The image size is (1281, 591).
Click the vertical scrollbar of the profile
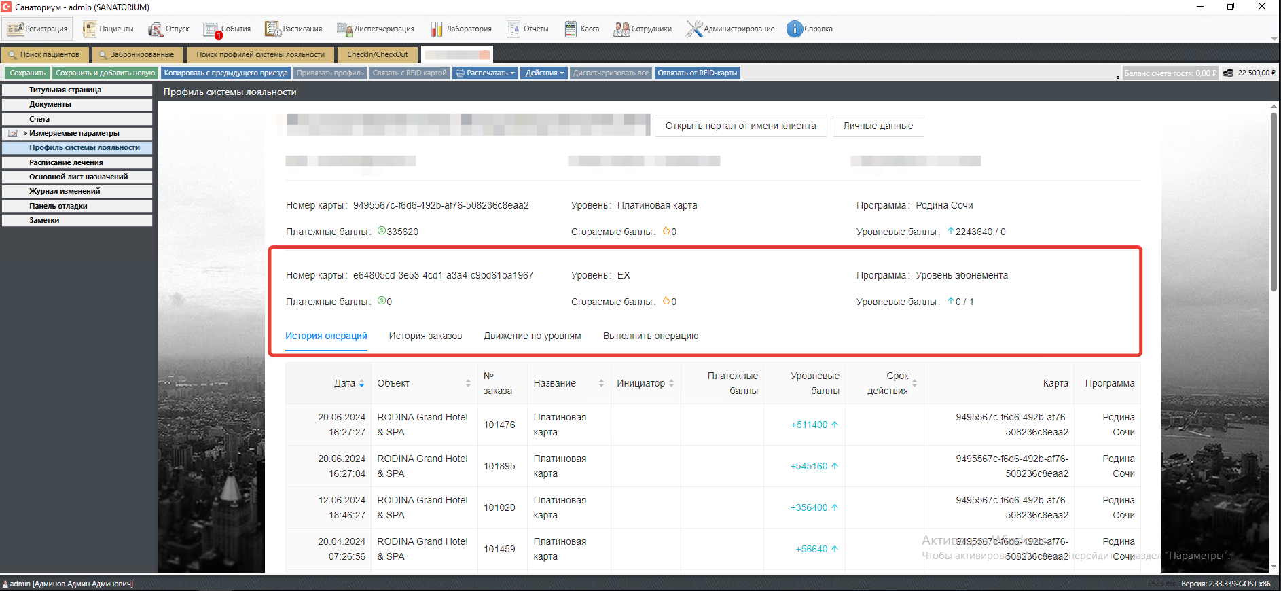click(1274, 204)
